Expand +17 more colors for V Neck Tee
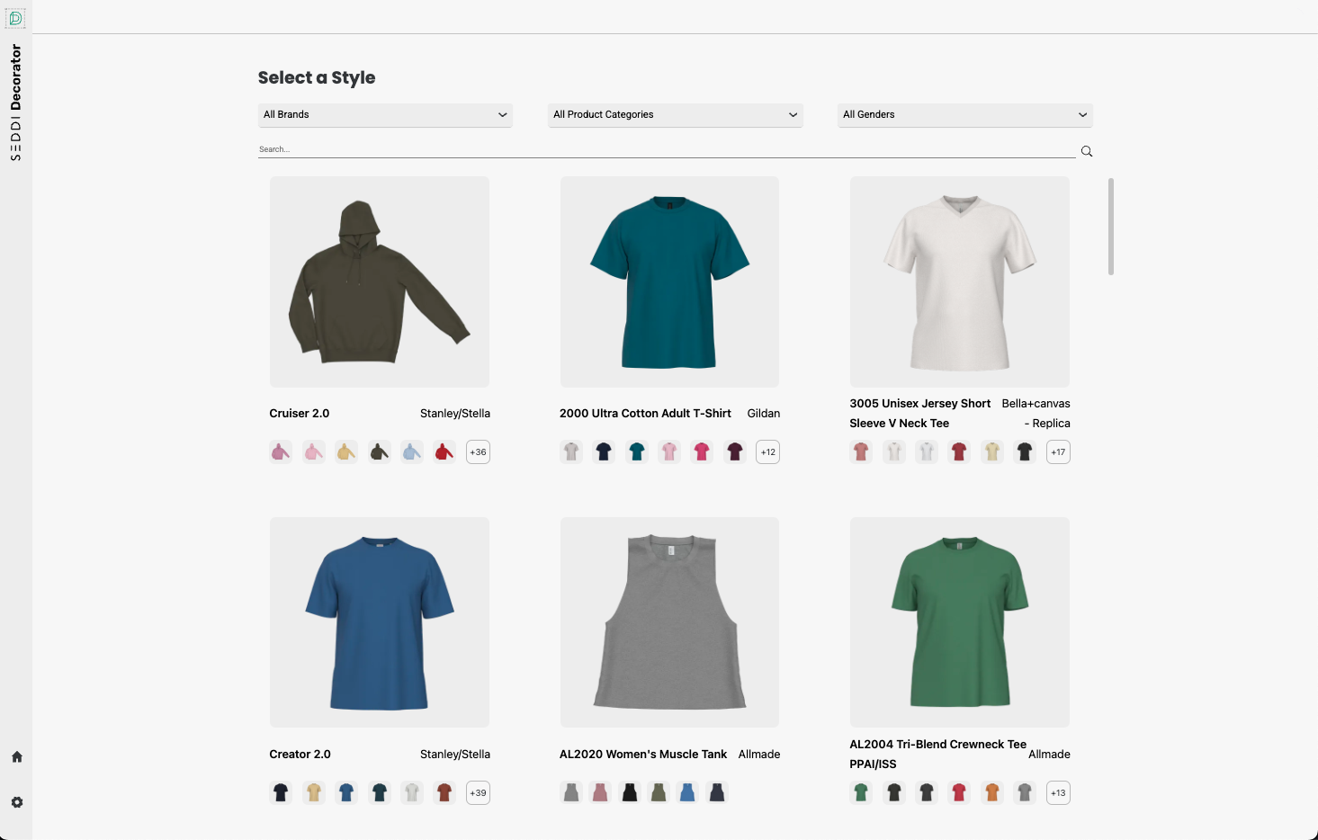The image size is (1318, 840). 1058,451
